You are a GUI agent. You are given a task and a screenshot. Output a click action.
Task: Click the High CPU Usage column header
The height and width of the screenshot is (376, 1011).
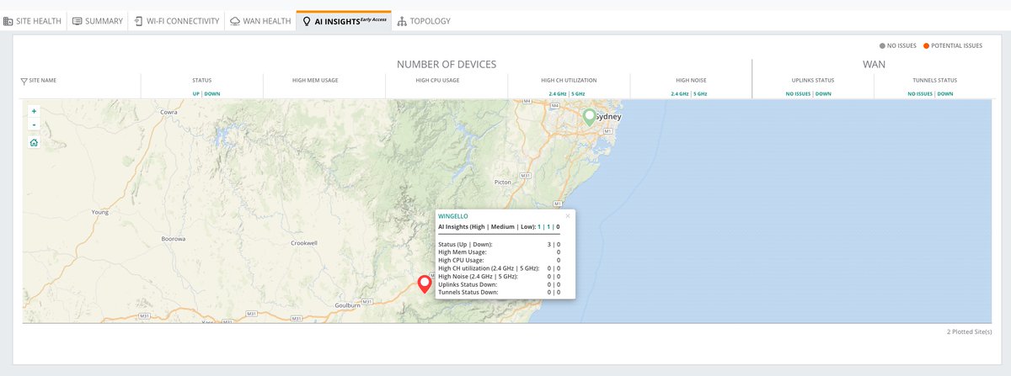click(437, 81)
